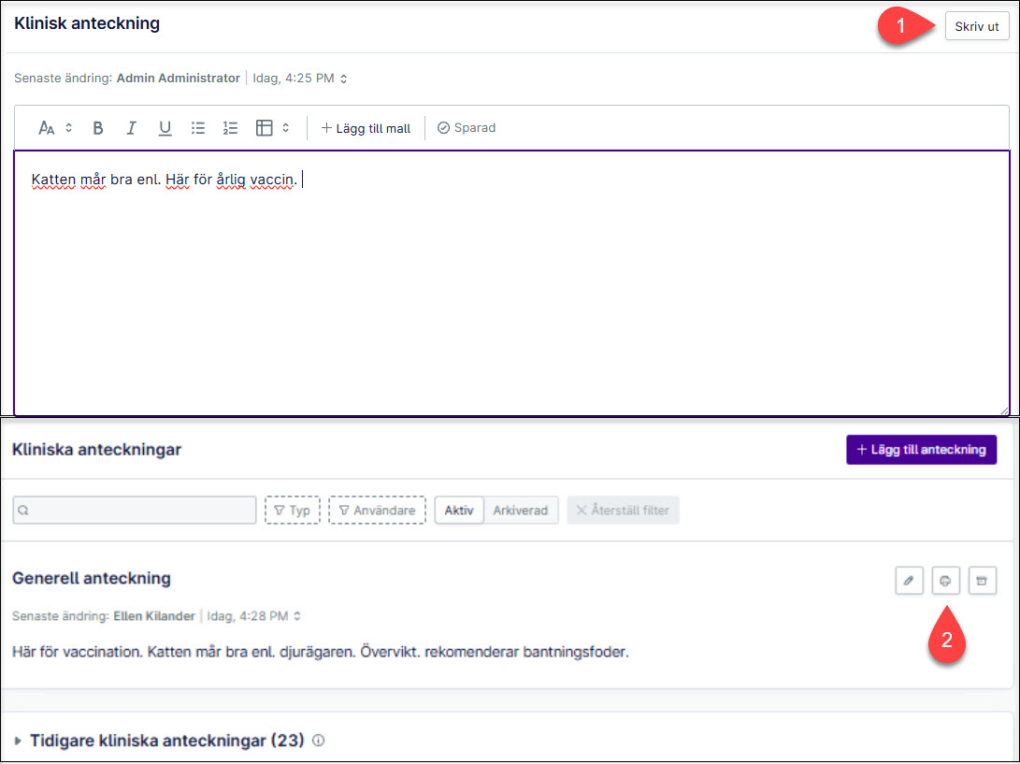Insert a table via the table icon
1020x764 pixels.
coord(264,128)
